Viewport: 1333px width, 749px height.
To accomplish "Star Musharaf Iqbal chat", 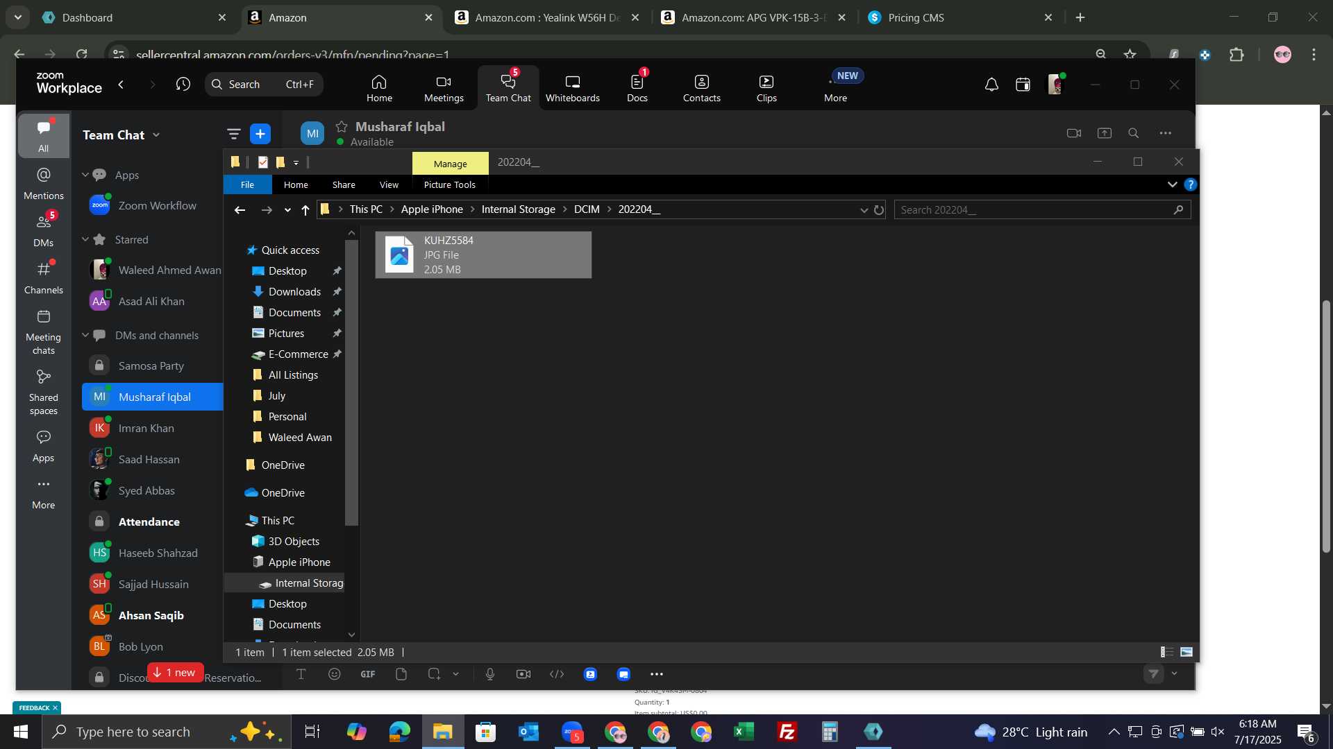I will pos(341,126).
